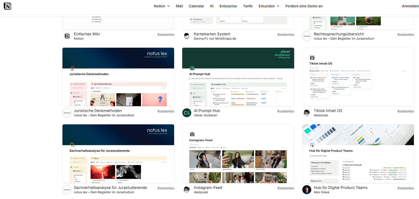419x199 pixels.
Task: Click the Notion logo in header
Action: [x=8, y=6]
